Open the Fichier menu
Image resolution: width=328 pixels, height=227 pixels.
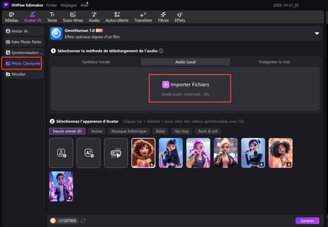tap(51, 5)
